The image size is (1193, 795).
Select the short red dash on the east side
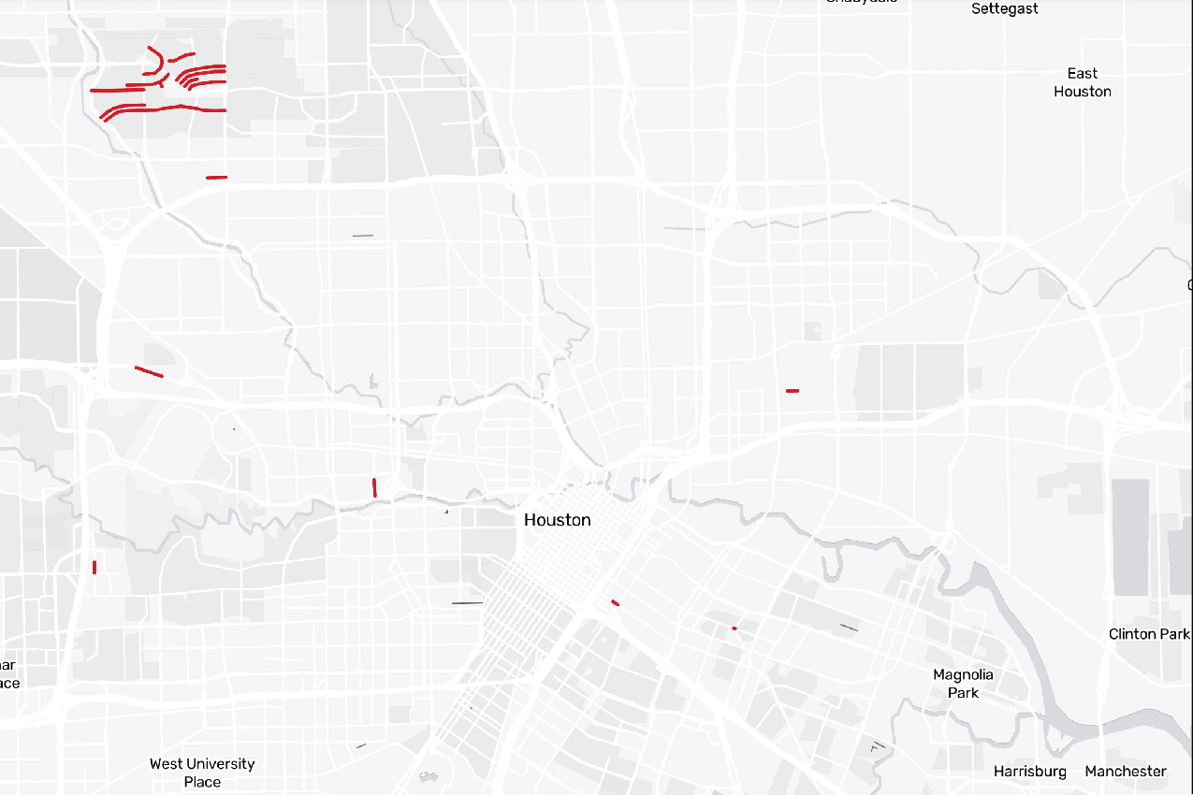(791, 389)
